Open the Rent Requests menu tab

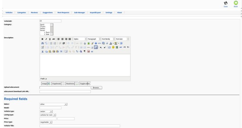(63, 12)
